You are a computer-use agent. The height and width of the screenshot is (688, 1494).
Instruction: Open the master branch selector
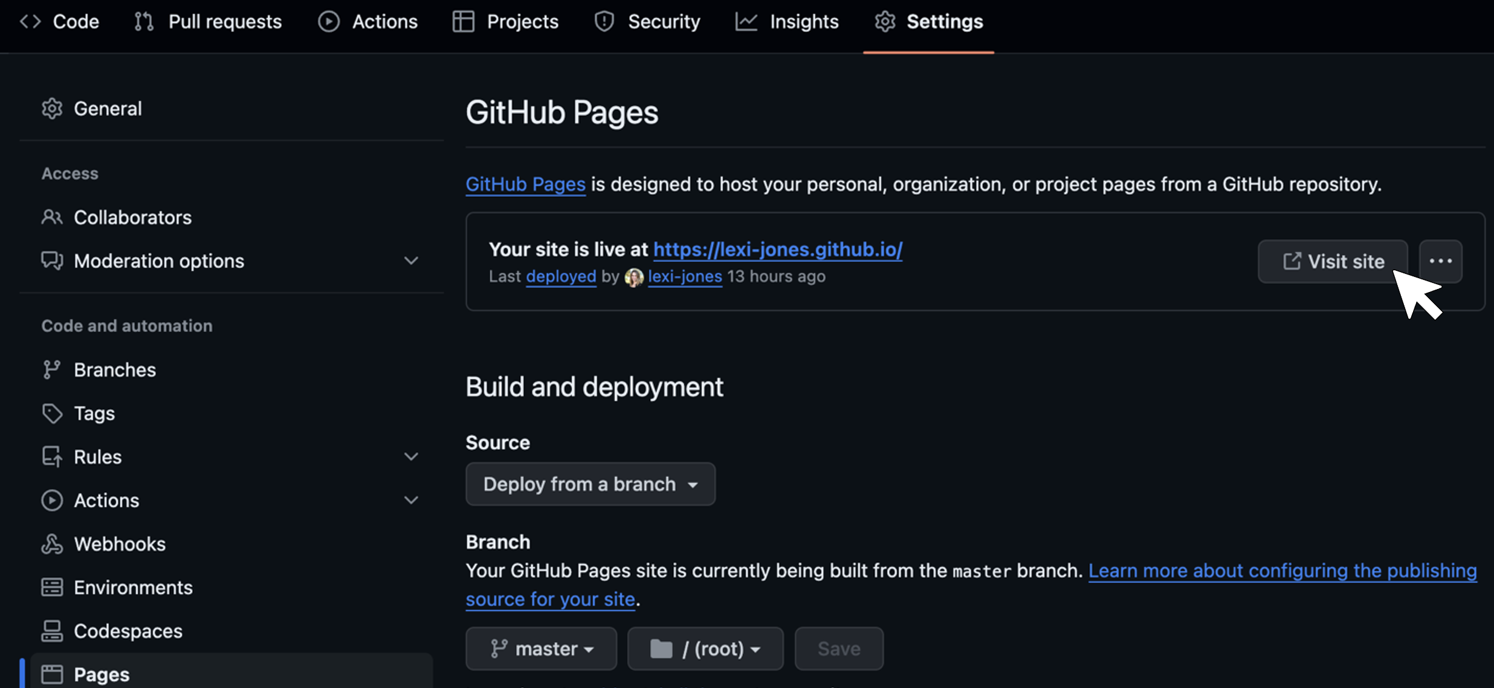pyautogui.click(x=542, y=649)
